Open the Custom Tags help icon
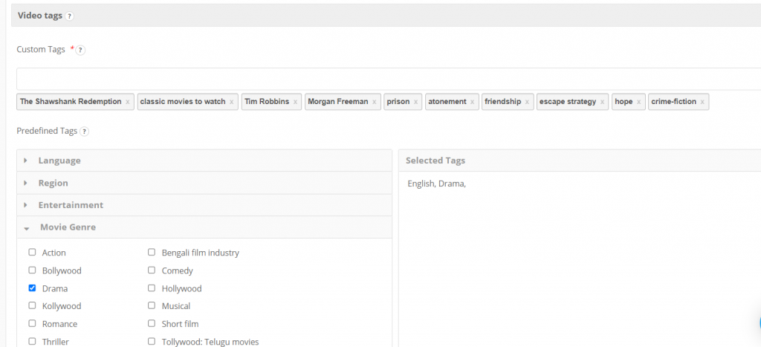Viewport: 761px width, 347px height. pyautogui.click(x=80, y=50)
